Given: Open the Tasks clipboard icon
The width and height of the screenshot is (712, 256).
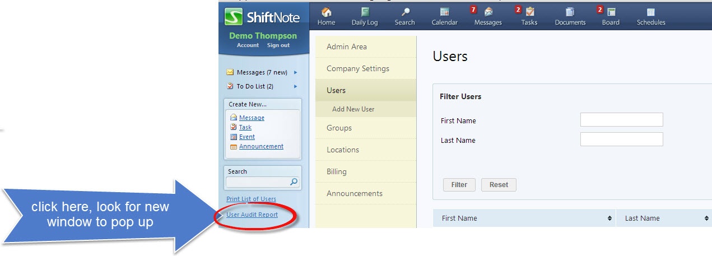Looking at the screenshot, I should tap(529, 12).
